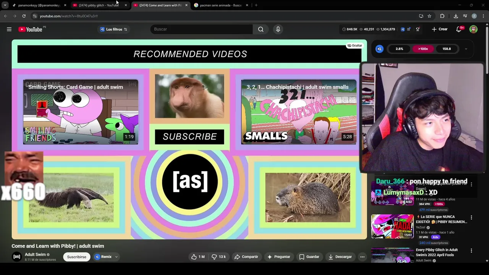Screen dimensions: 489x275
Task: Click the trophy icon in the stats bar
Action: [418, 29]
